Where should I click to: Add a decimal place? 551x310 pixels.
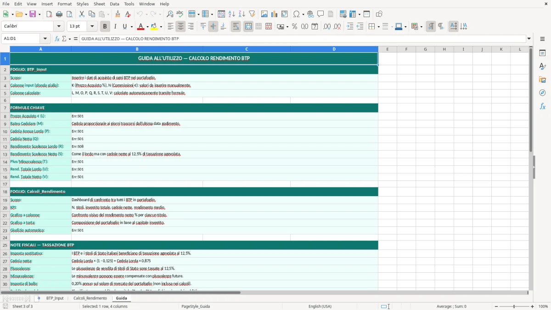tap(327, 27)
